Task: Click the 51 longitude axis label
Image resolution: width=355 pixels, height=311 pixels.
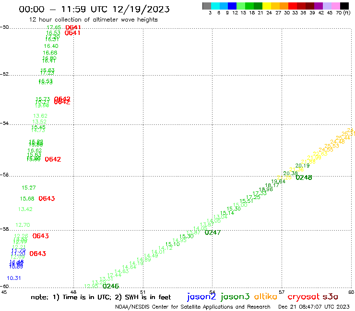Action: (x=142, y=292)
